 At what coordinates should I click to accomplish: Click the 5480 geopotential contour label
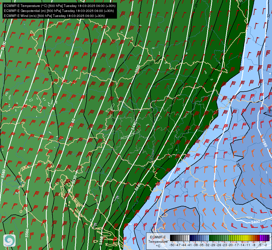[134, 126]
